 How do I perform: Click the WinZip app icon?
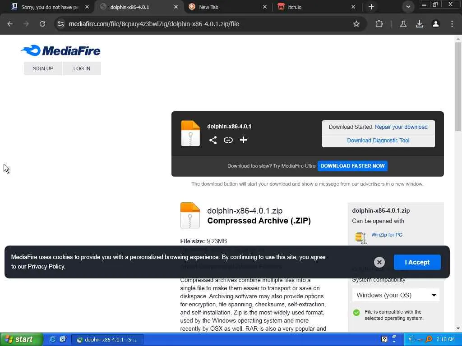coord(360,237)
